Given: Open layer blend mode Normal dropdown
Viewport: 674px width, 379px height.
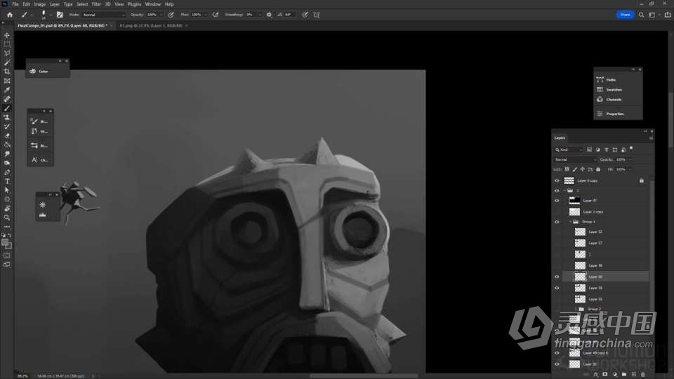Looking at the screenshot, I should point(575,159).
